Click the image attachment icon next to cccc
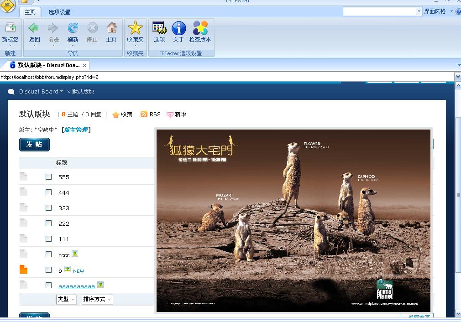Image resolution: width=461 pixels, height=322 pixels. point(75,254)
